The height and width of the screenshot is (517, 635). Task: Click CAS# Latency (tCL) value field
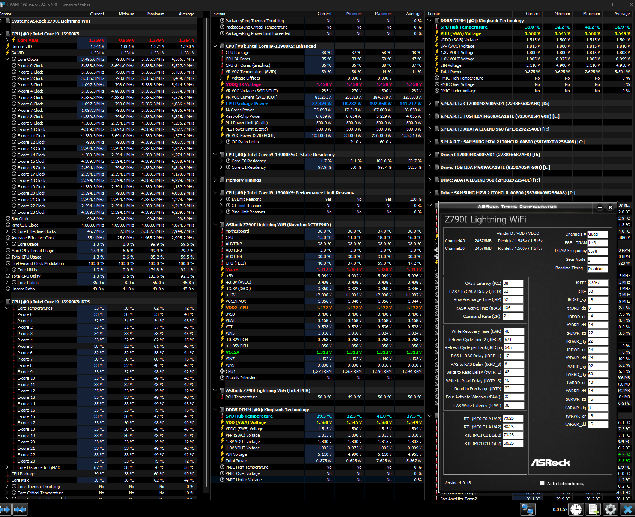point(513,283)
